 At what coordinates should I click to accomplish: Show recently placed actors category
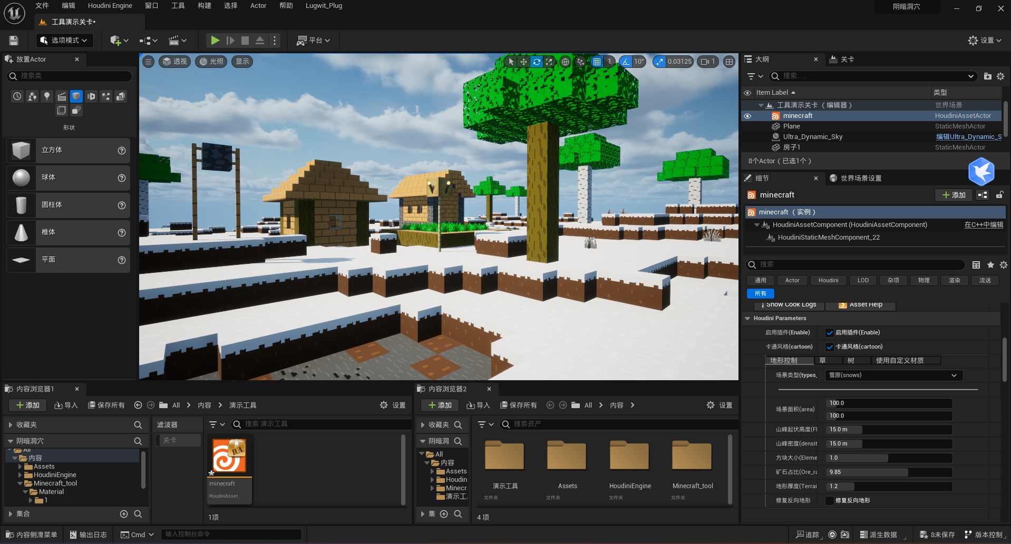point(17,96)
